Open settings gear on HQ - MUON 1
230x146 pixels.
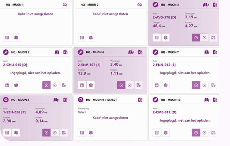(x=16, y=38)
